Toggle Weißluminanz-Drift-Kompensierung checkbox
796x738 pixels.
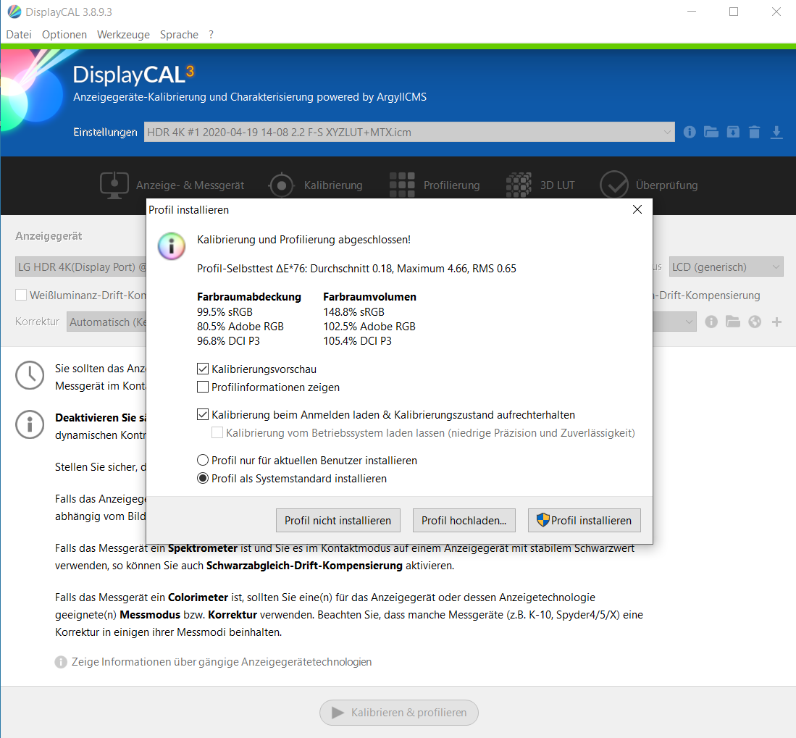(21, 295)
